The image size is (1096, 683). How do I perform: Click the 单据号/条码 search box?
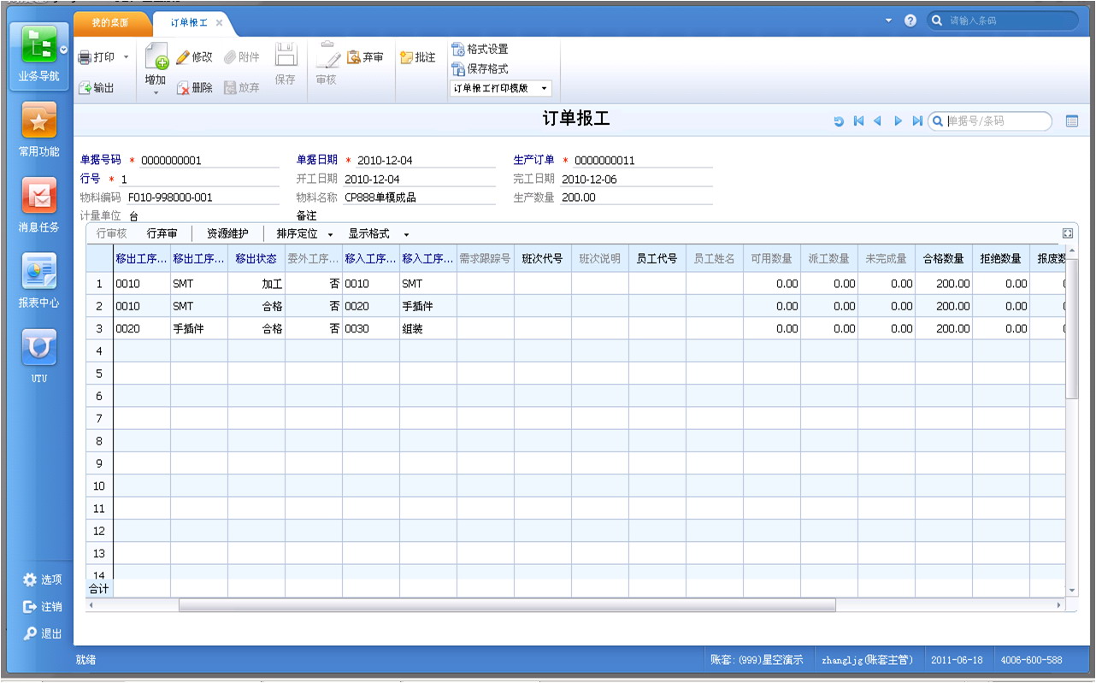tap(990, 121)
